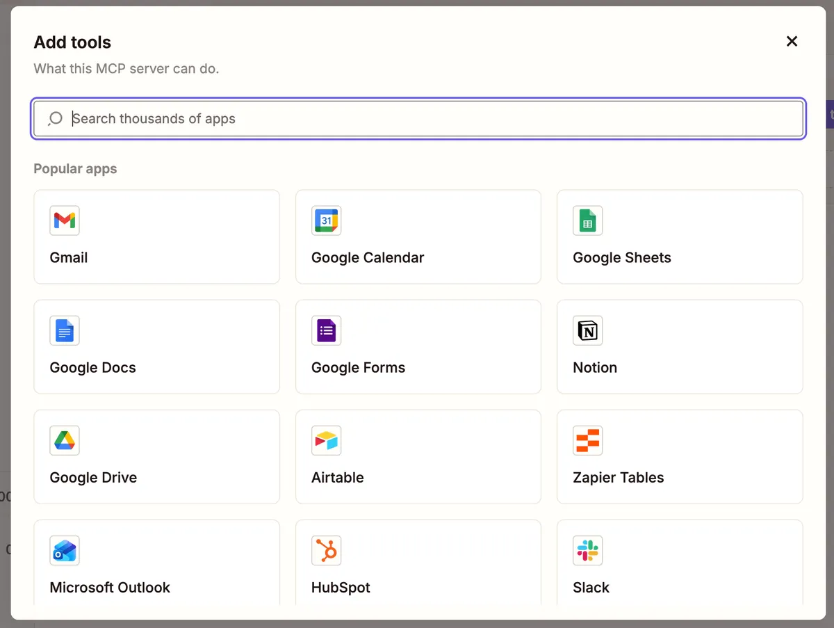The height and width of the screenshot is (628, 834).
Task: Click 'What this MCP server can do' subtitle
Action: [x=126, y=69]
